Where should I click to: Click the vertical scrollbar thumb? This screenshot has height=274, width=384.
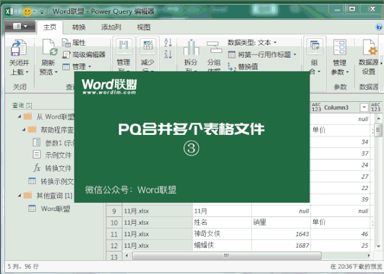(379, 130)
